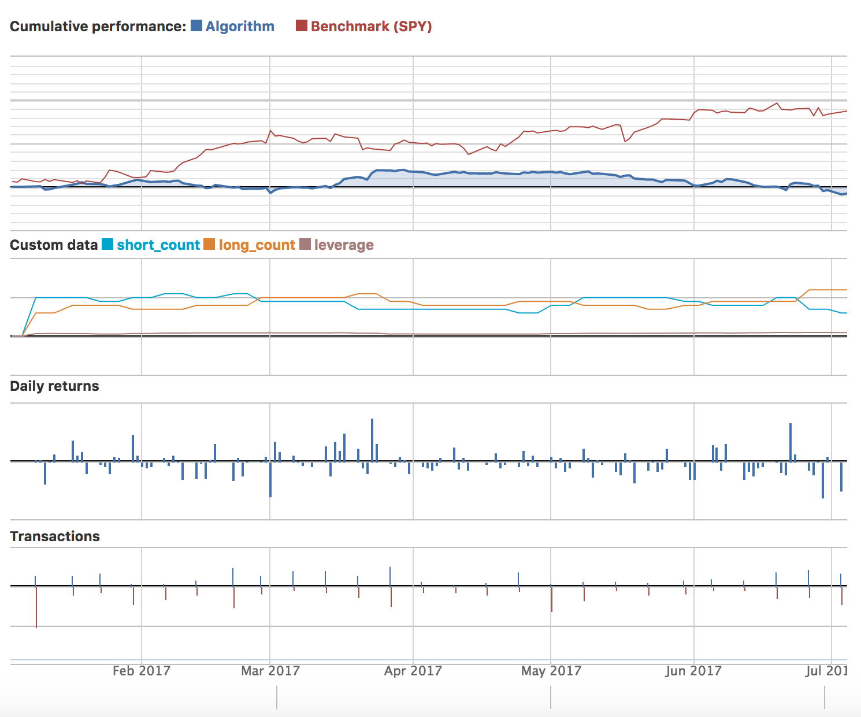The height and width of the screenshot is (717, 861).
Task: Hide the short_count series via its label
Action: pyautogui.click(x=158, y=245)
